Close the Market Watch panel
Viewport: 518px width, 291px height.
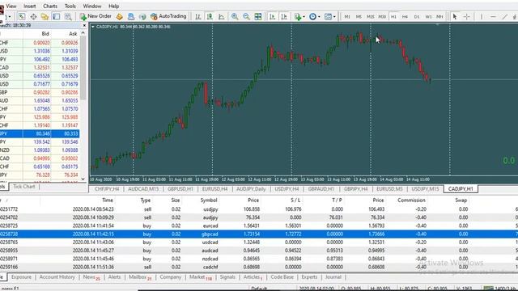coord(84,25)
